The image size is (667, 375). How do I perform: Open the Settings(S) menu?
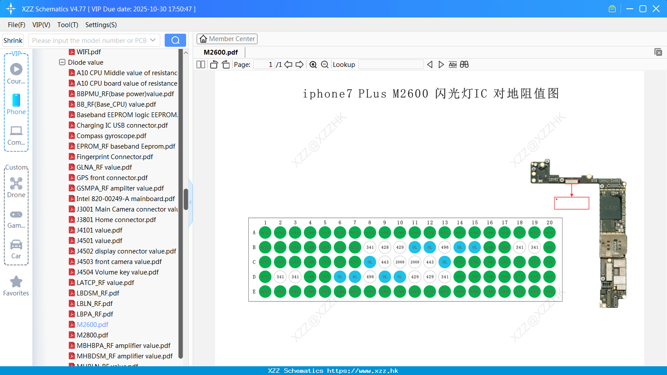101,25
